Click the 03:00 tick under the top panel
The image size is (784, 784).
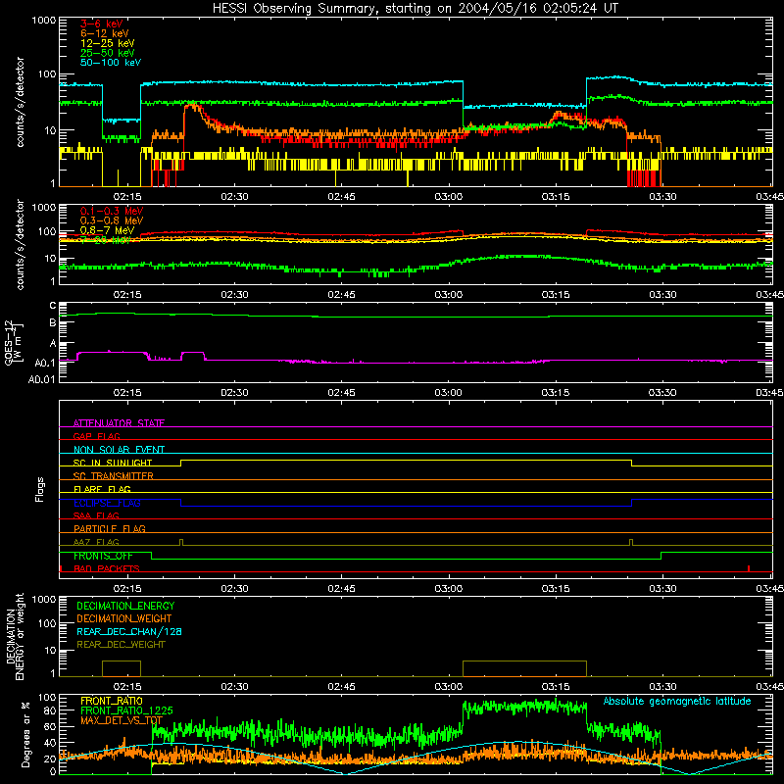(x=449, y=197)
